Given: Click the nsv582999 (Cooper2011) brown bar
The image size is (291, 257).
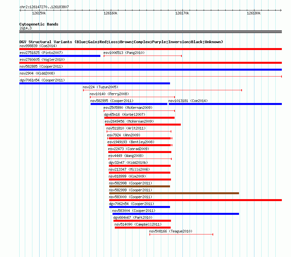Looking at the screenshot, I should pyautogui.click(x=174, y=193).
